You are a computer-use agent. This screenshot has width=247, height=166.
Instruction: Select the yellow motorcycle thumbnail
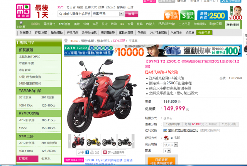coord(93,141)
